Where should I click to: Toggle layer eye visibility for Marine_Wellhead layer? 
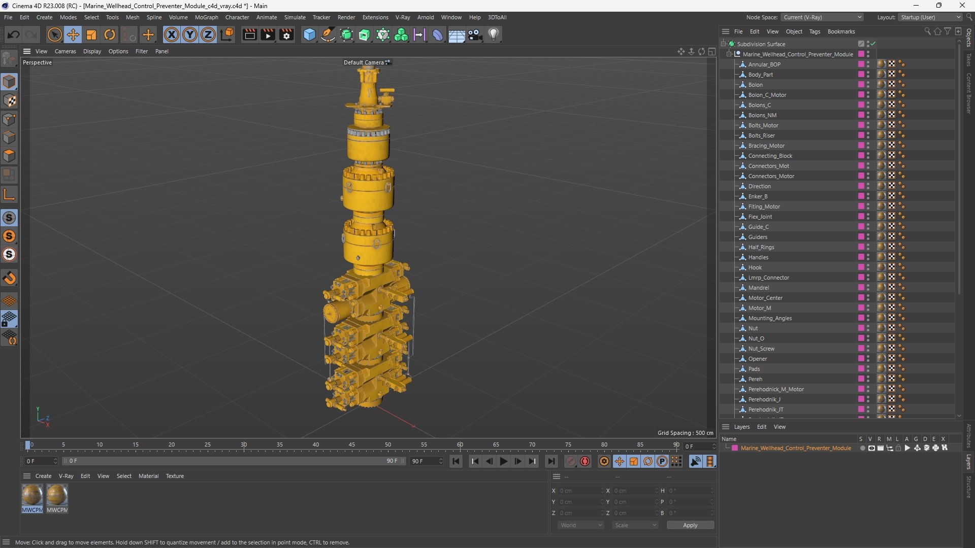point(871,448)
